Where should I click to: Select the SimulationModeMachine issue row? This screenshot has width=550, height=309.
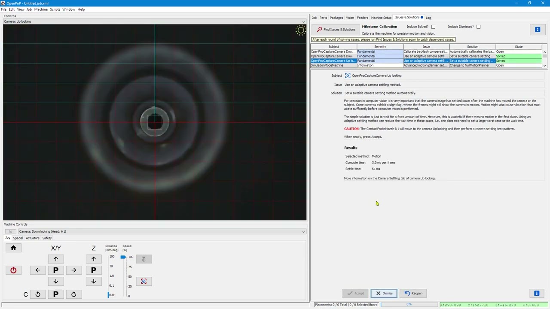coord(426,66)
